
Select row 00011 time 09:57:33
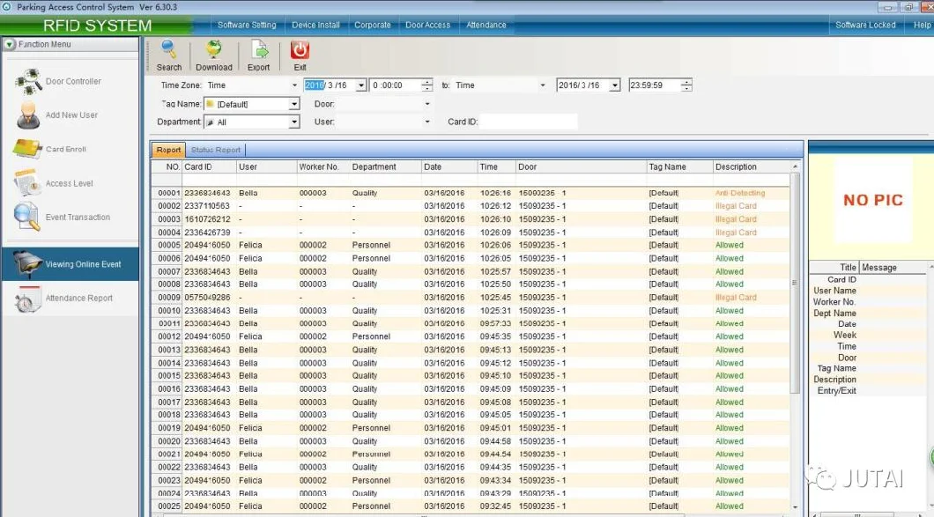coord(495,323)
